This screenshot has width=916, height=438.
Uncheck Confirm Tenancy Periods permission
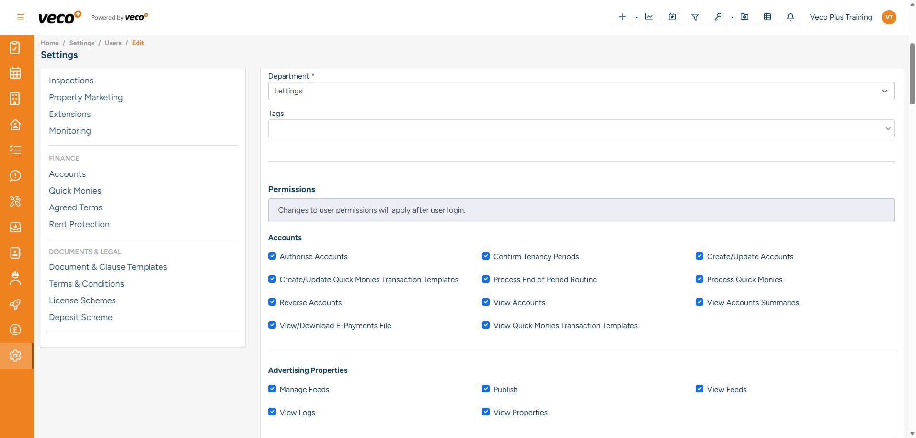tap(486, 256)
